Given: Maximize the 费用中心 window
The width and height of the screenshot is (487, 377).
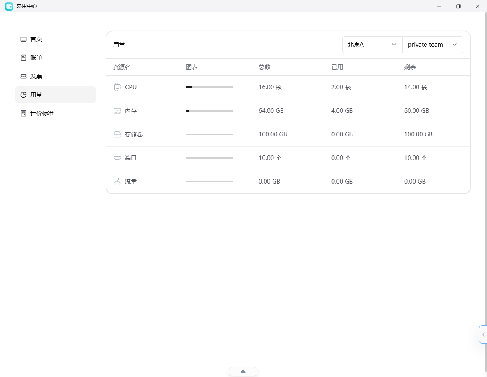Looking at the screenshot, I should (x=458, y=6).
